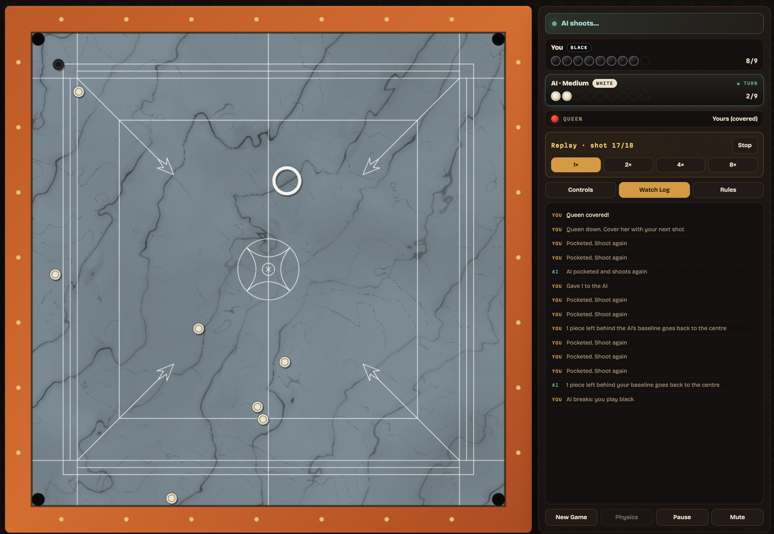Viewport: 774px width, 534px height.
Task: Click the first black pocketed piece counter
Action: (x=556, y=61)
